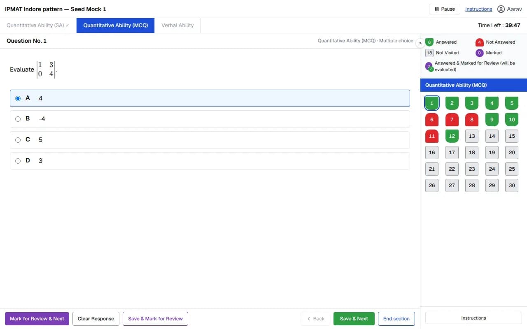
Task: Pause the mock test
Action: (x=444, y=9)
